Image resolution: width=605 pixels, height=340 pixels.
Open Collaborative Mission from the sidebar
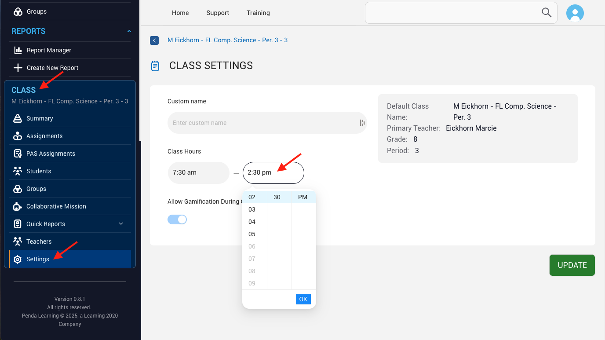coord(18,206)
